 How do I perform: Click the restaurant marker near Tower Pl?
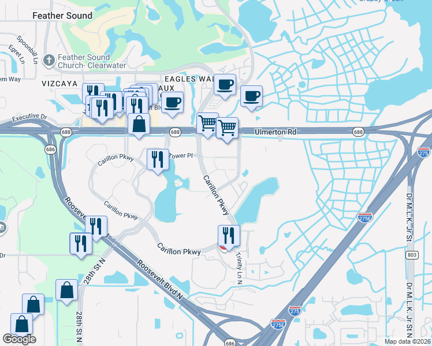[x=158, y=160]
